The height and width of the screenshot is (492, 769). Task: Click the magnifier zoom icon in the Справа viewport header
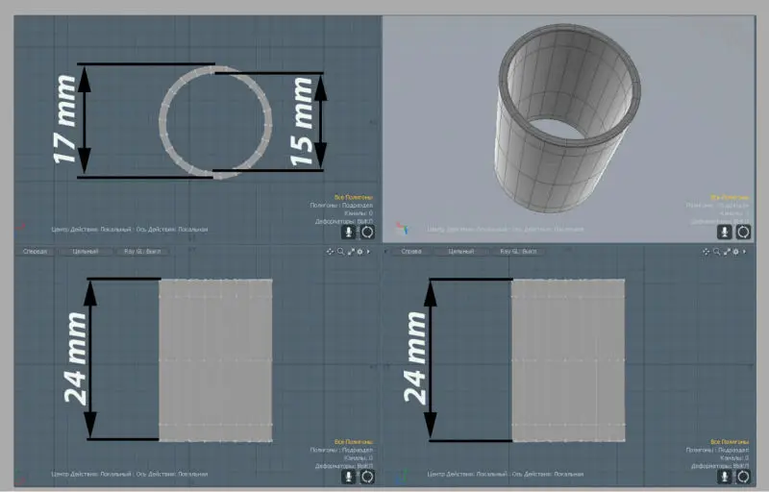click(716, 252)
